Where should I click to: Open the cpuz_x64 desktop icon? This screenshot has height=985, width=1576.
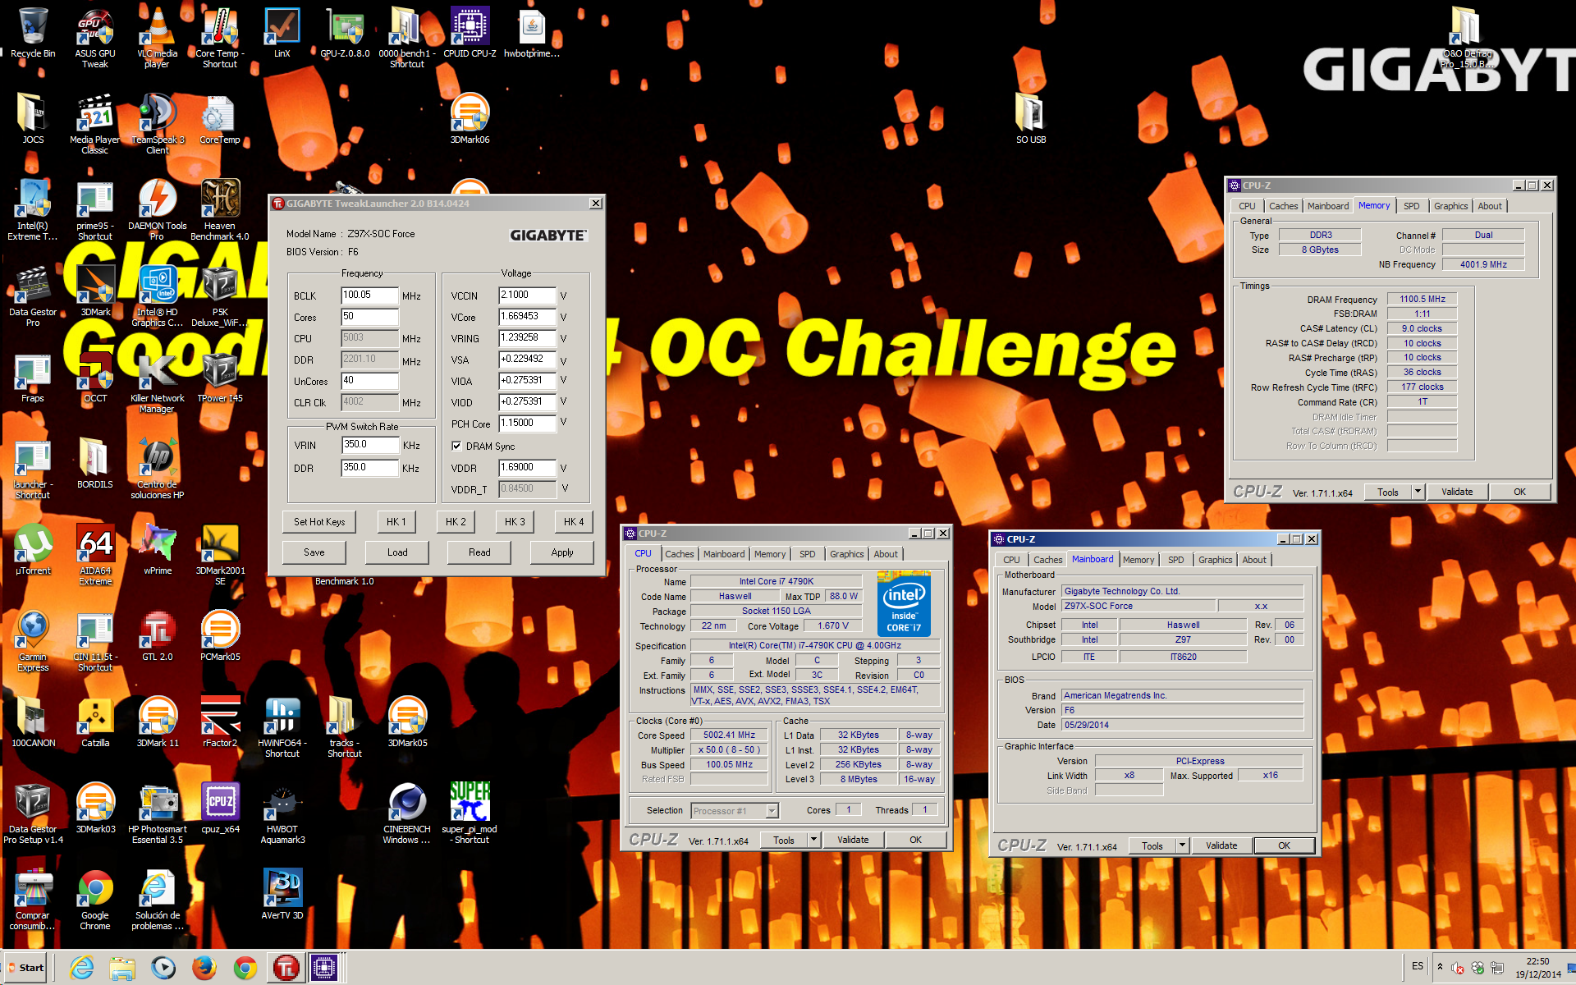tap(220, 809)
